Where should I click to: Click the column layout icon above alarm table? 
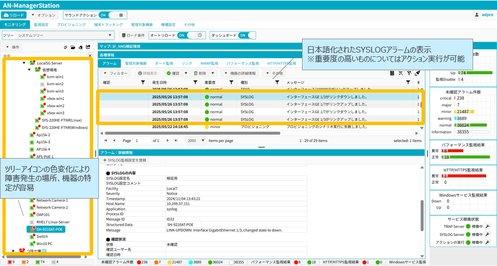(392, 74)
